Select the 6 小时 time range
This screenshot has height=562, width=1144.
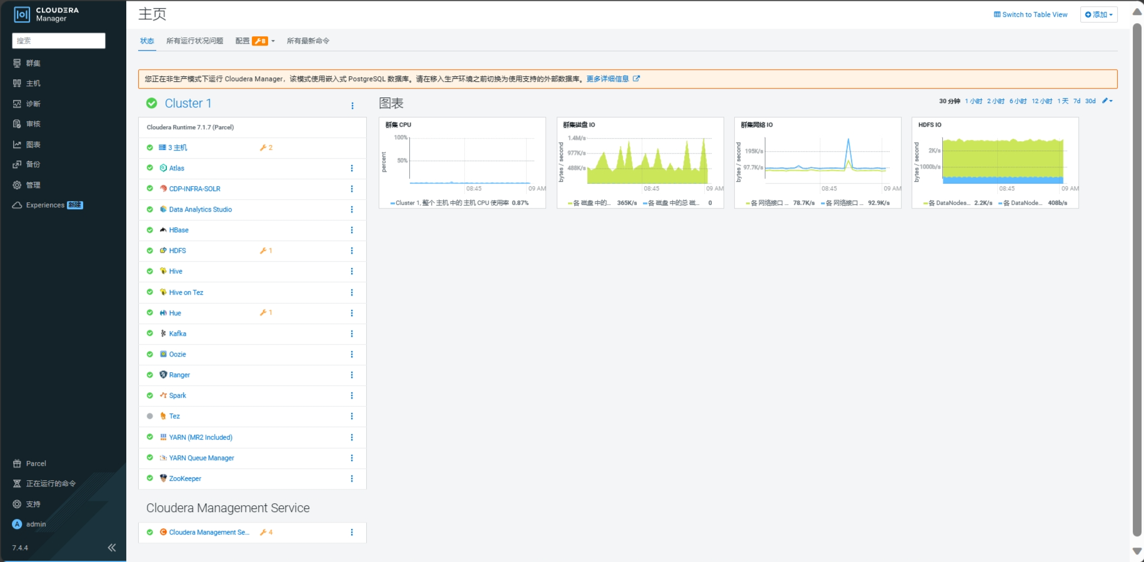(x=1018, y=101)
